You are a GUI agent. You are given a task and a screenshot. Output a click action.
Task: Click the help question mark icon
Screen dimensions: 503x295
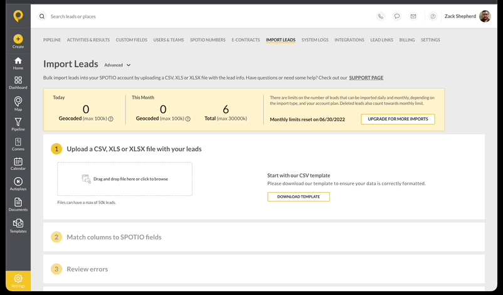(x=433, y=16)
